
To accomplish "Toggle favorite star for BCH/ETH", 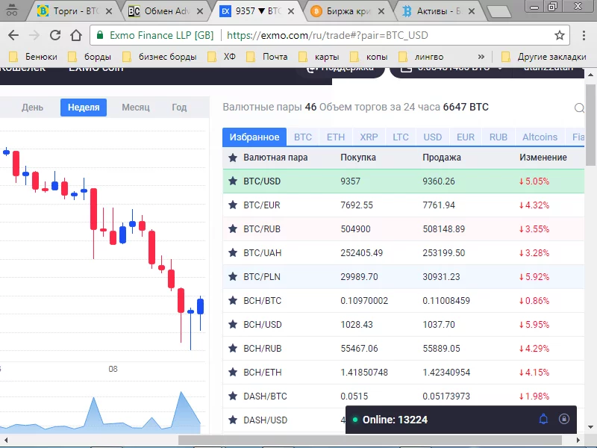I will coord(233,372).
